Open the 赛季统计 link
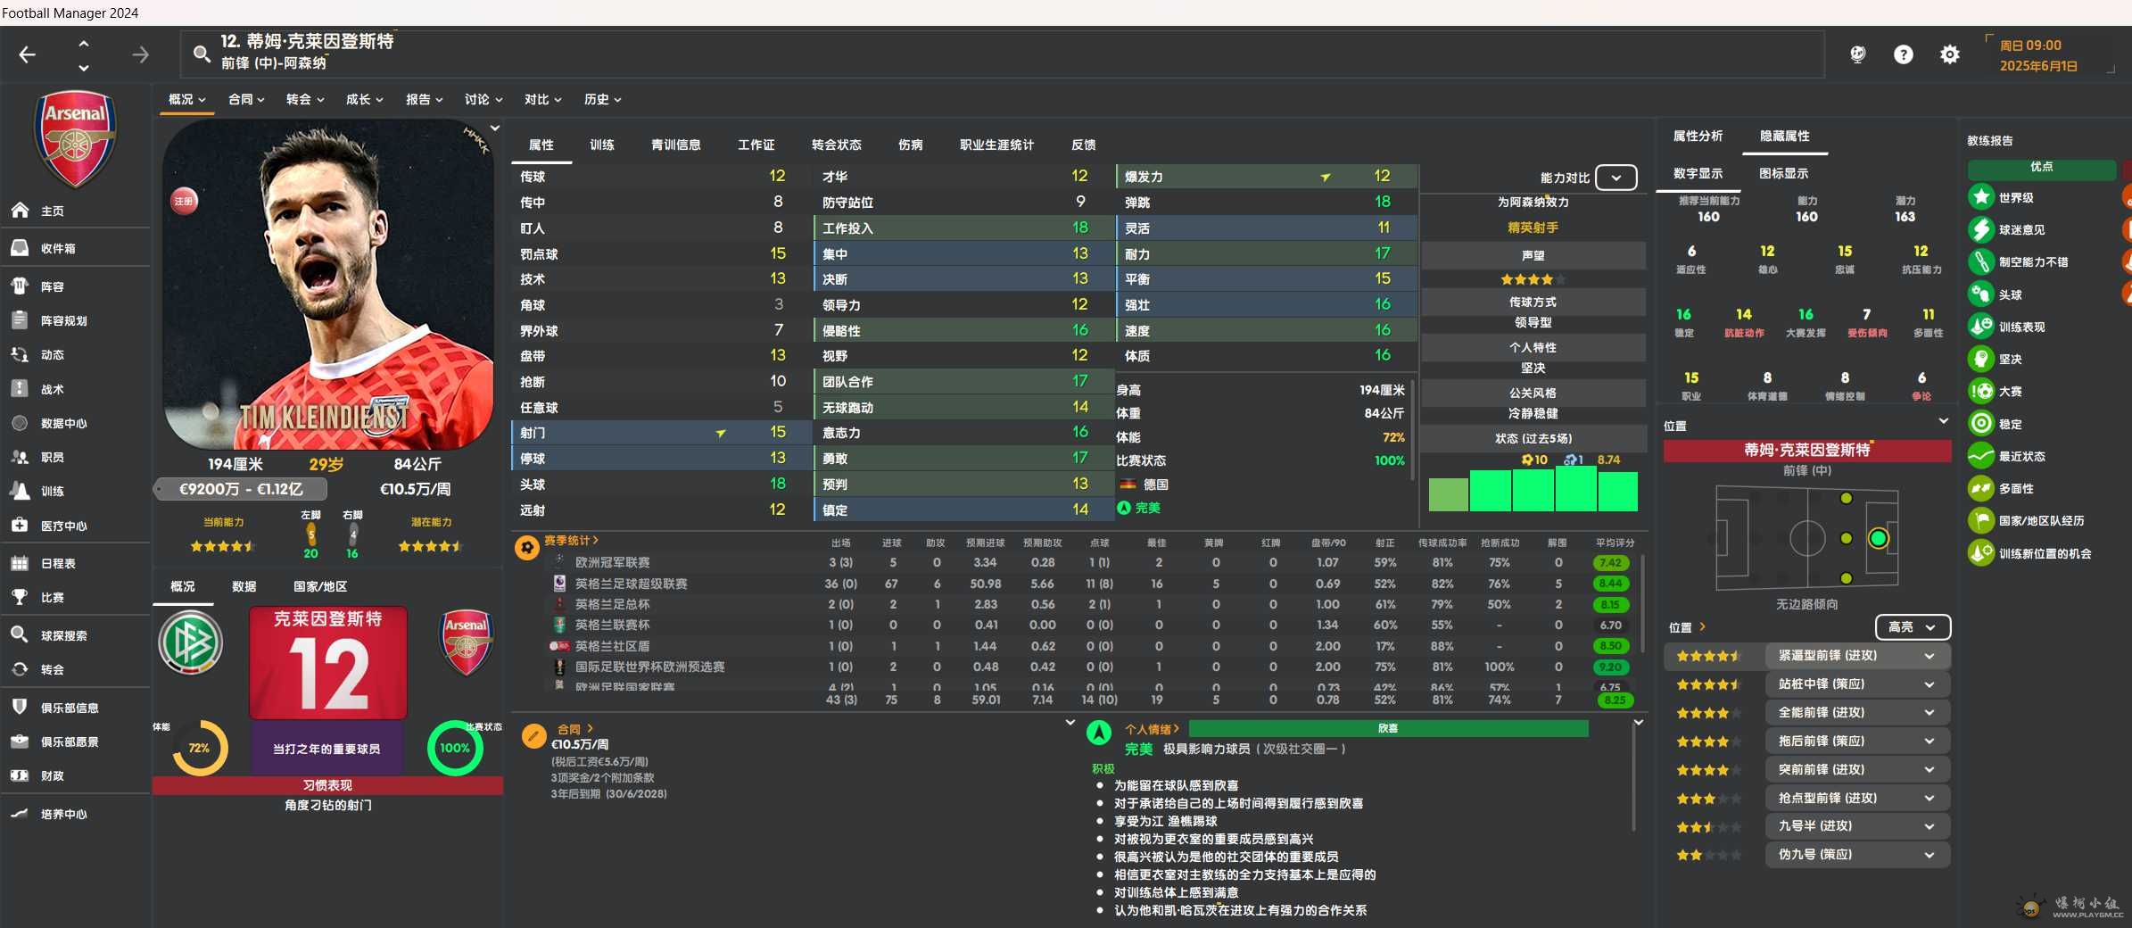This screenshot has width=2132, height=928. point(571,541)
